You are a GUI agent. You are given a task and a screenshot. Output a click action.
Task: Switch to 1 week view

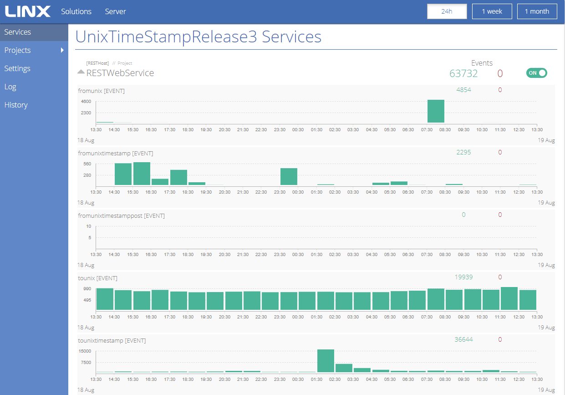tap(492, 11)
